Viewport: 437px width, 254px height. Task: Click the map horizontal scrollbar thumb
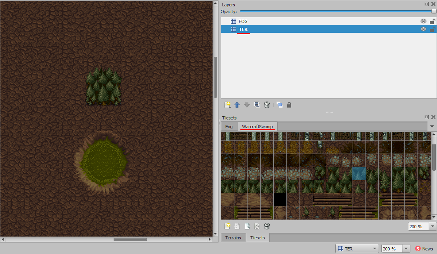coord(130,240)
